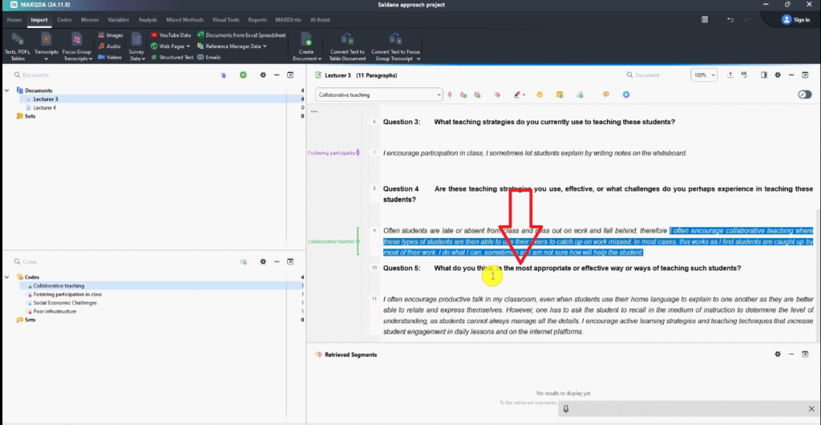Click the Transcripts import icon

[47, 38]
